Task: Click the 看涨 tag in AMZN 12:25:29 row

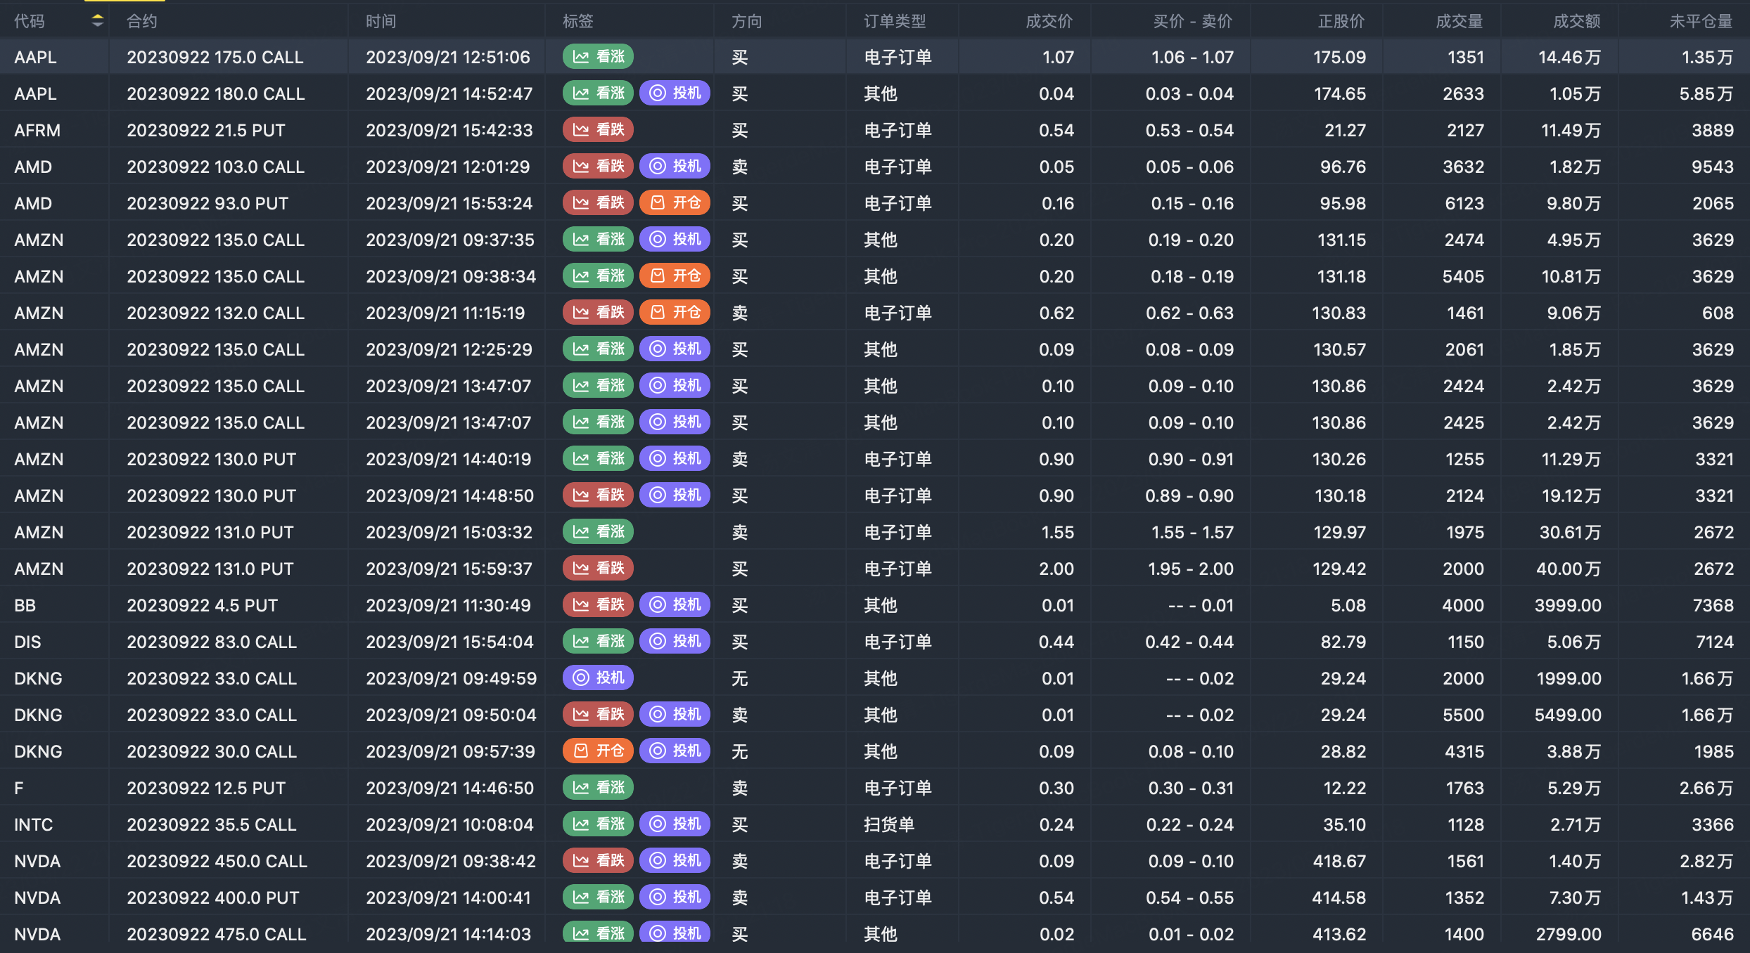Action: (x=598, y=349)
